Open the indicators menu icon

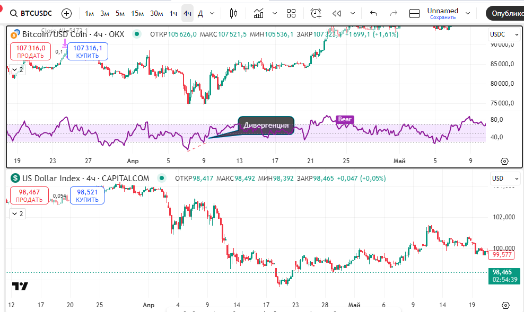[x=259, y=13]
